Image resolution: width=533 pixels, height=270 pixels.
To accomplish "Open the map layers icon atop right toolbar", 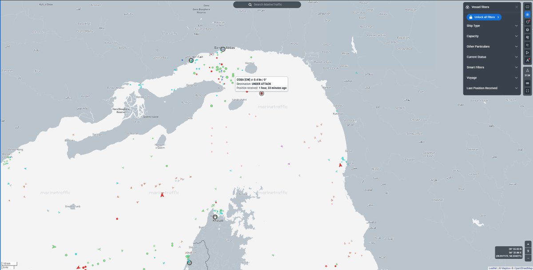I will (x=527, y=7).
